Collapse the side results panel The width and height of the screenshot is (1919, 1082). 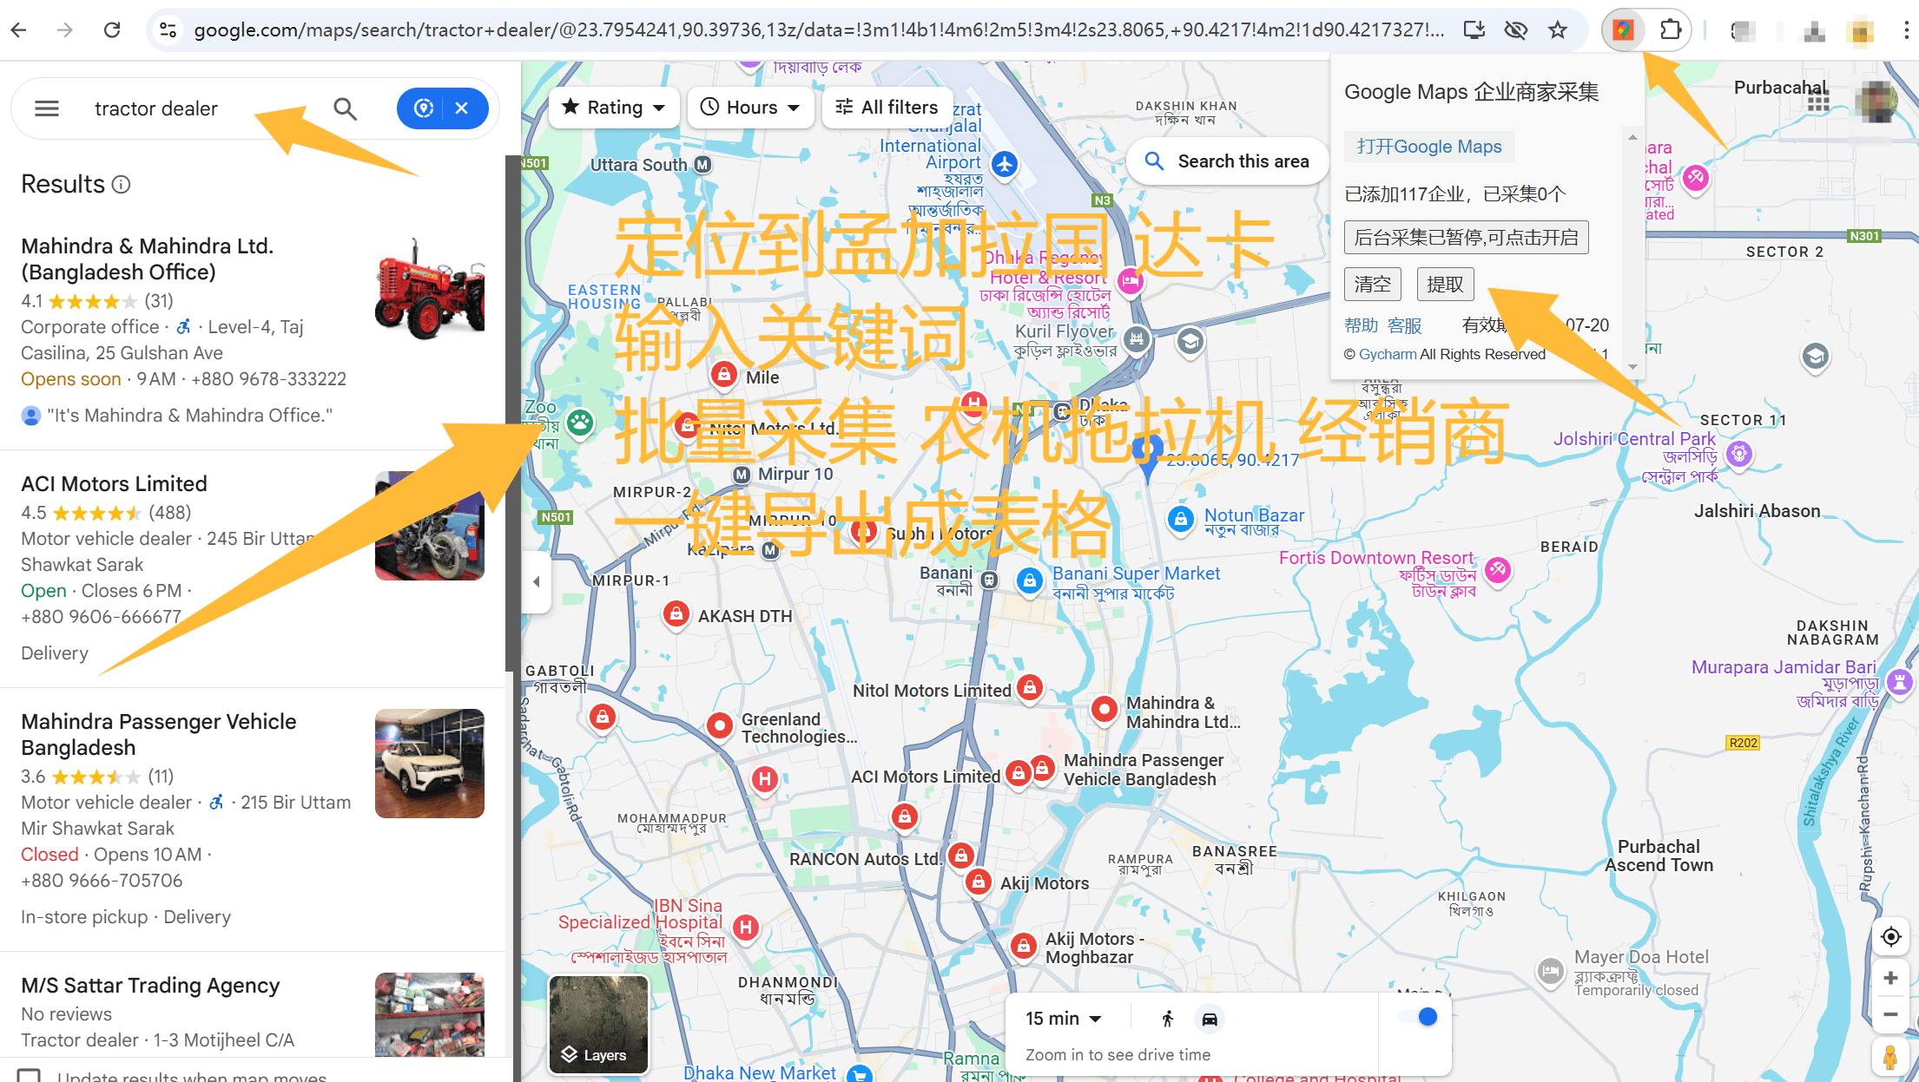click(x=537, y=581)
